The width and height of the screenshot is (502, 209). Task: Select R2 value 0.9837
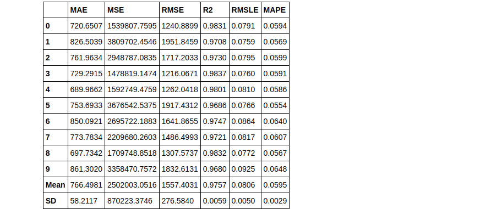(215, 74)
